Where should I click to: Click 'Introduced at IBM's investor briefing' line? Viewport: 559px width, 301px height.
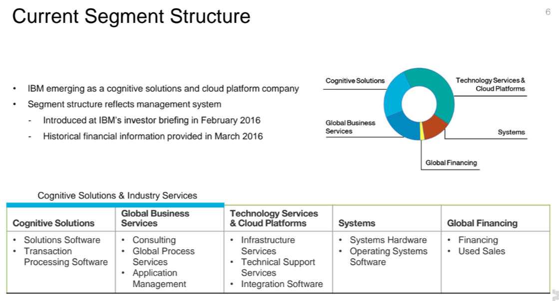(x=152, y=120)
